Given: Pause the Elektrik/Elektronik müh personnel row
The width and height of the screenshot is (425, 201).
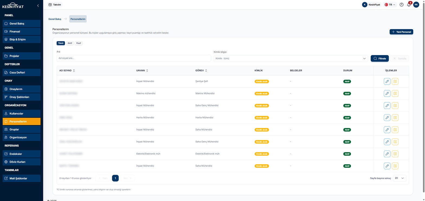Looking at the screenshot, I should [395, 154].
